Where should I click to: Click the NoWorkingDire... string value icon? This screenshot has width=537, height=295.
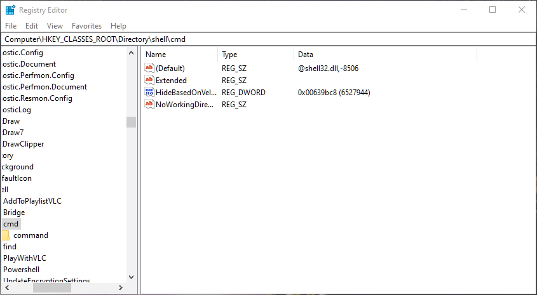coord(149,104)
